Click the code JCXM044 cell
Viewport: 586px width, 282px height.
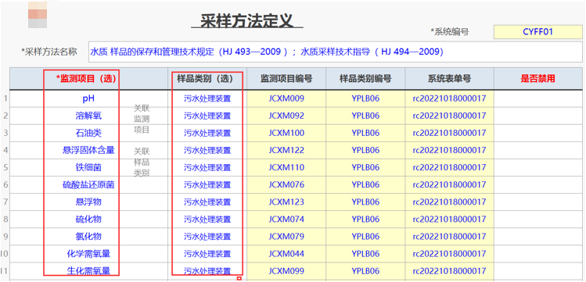pos(286,254)
